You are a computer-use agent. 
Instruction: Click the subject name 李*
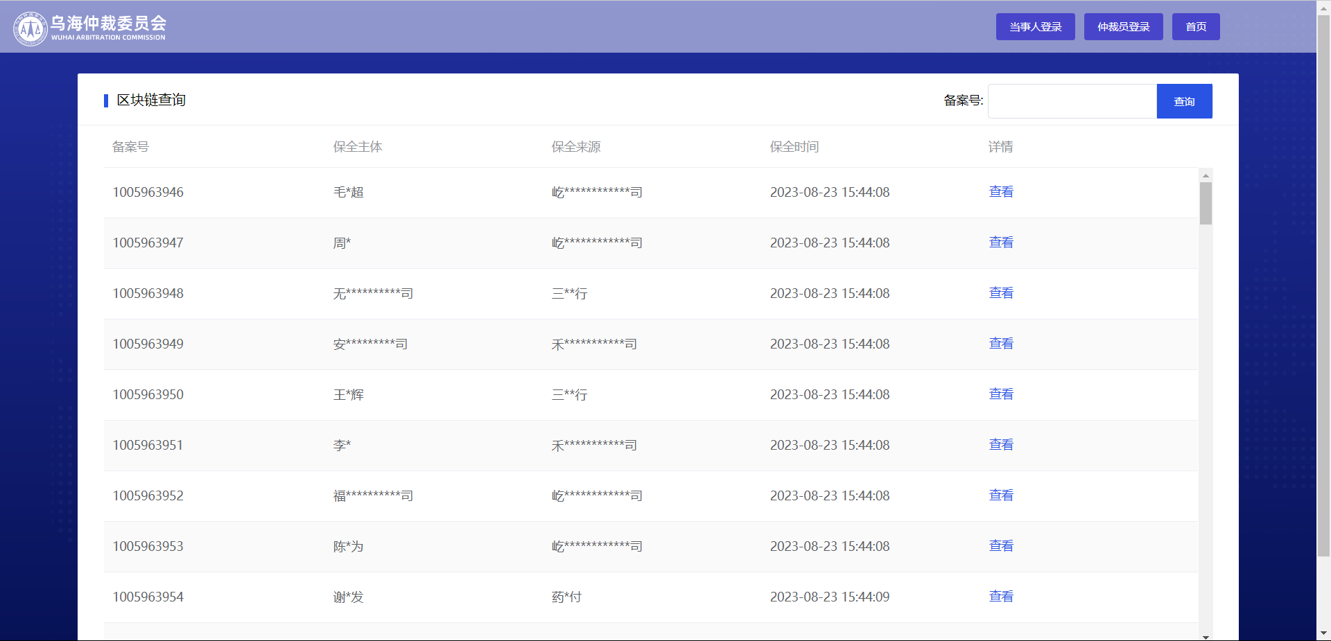(x=342, y=445)
